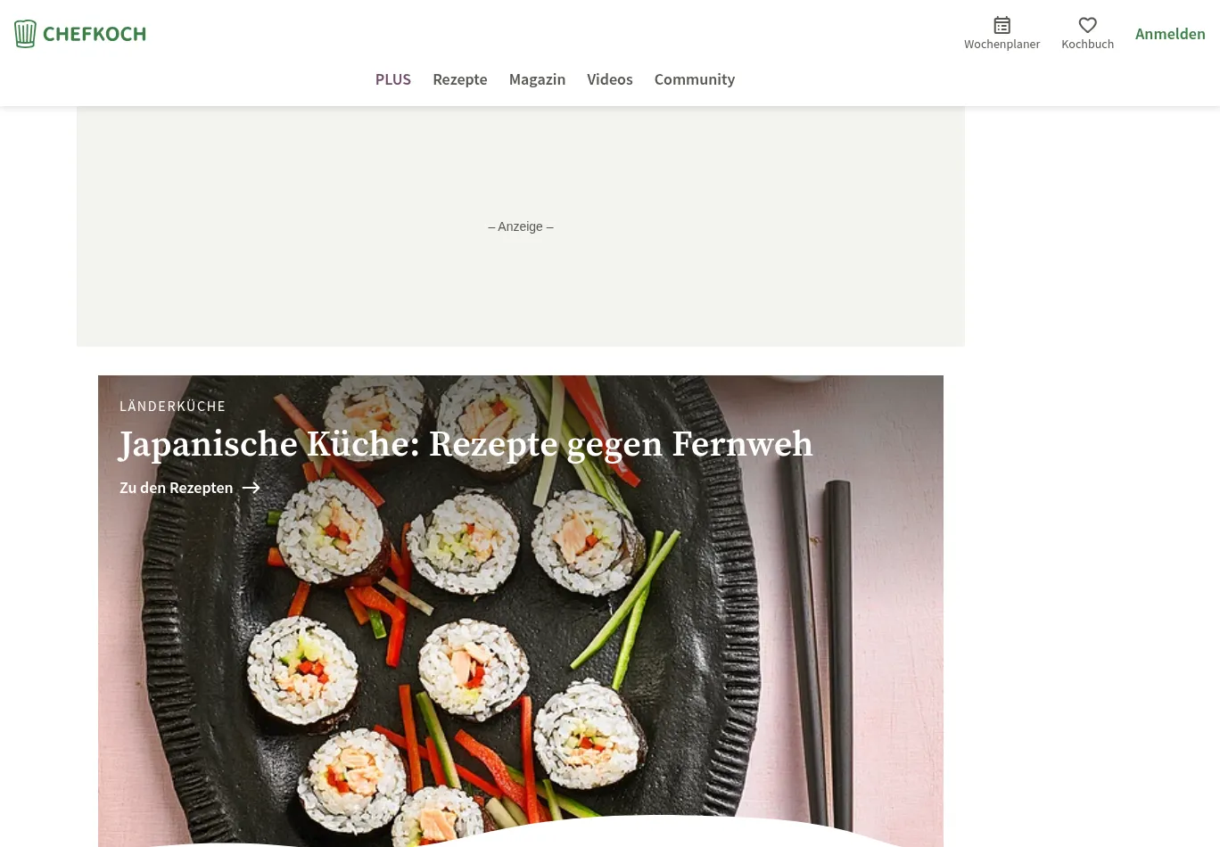
Task: Go to the Videos section
Action: coord(610,79)
